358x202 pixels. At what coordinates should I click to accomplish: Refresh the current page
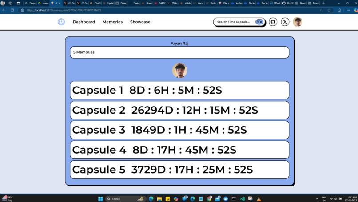(12, 10)
